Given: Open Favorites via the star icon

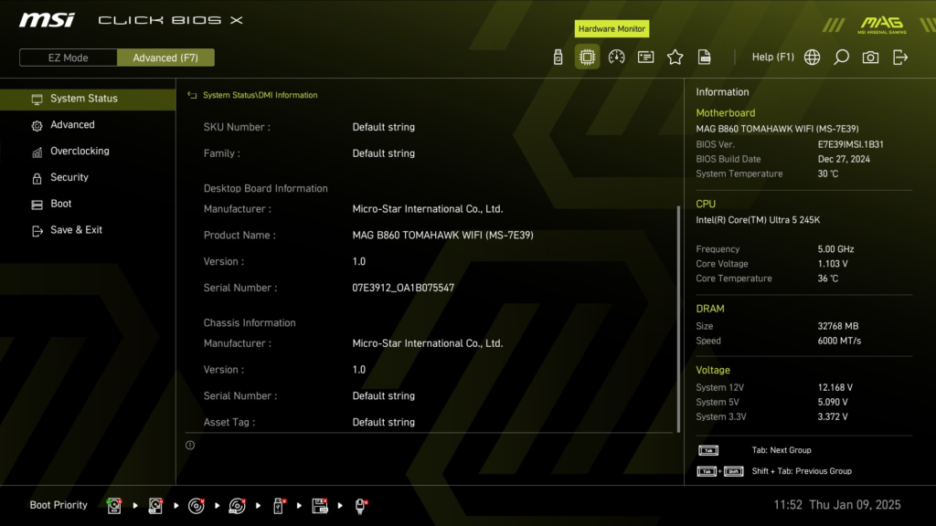Looking at the screenshot, I should pyautogui.click(x=675, y=56).
